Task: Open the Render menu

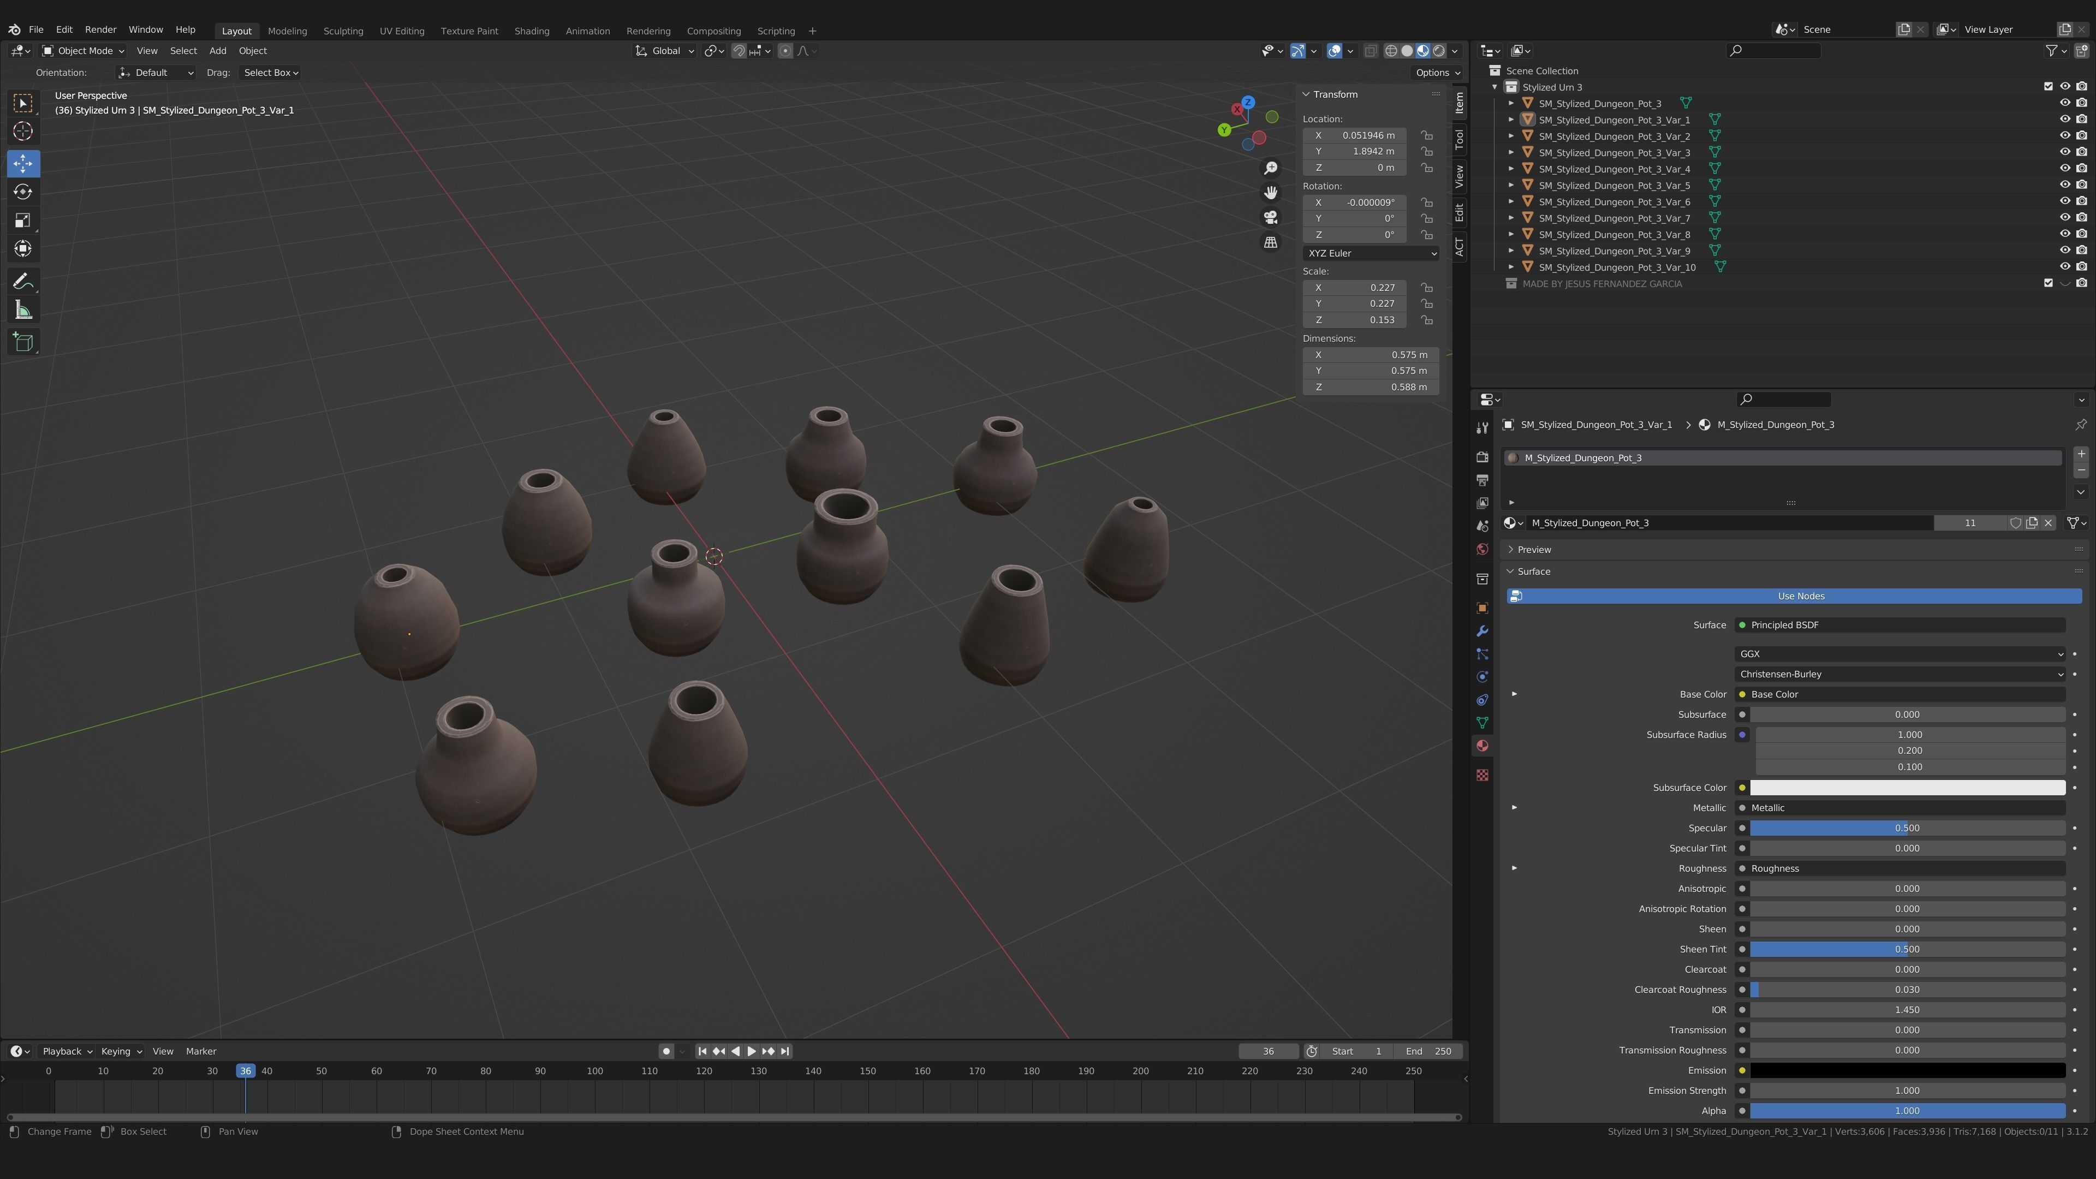Action: pyautogui.click(x=101, y=29)
